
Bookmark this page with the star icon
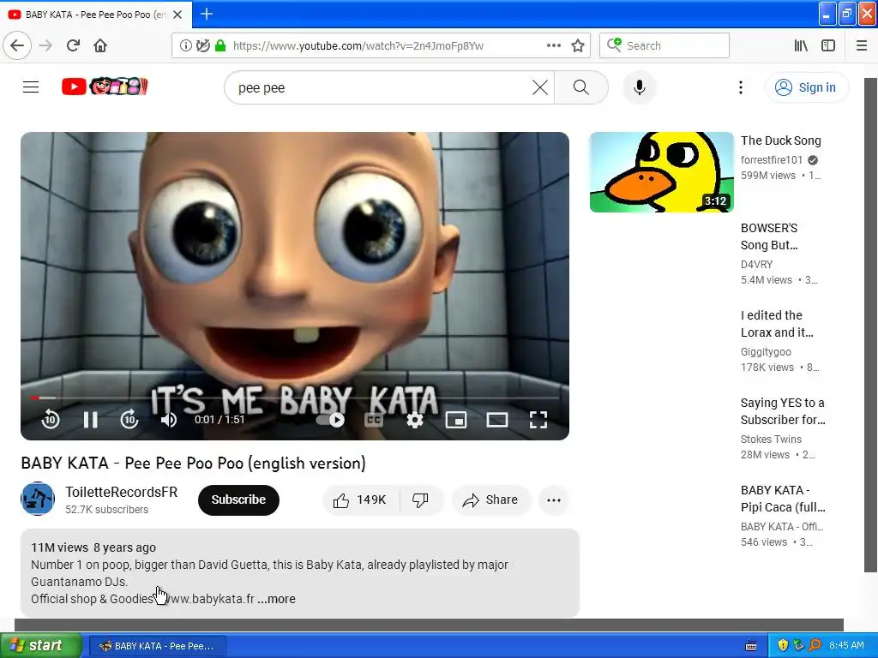[578, 46]
